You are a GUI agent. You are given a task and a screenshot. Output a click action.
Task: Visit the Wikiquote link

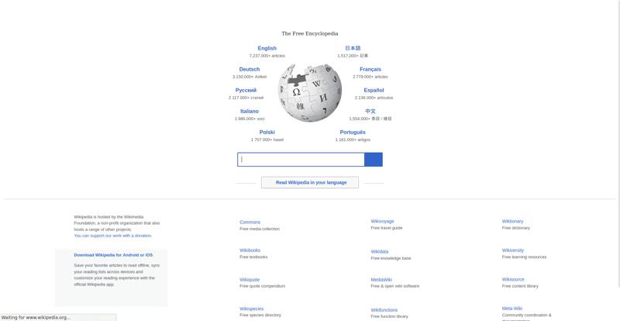250,279
